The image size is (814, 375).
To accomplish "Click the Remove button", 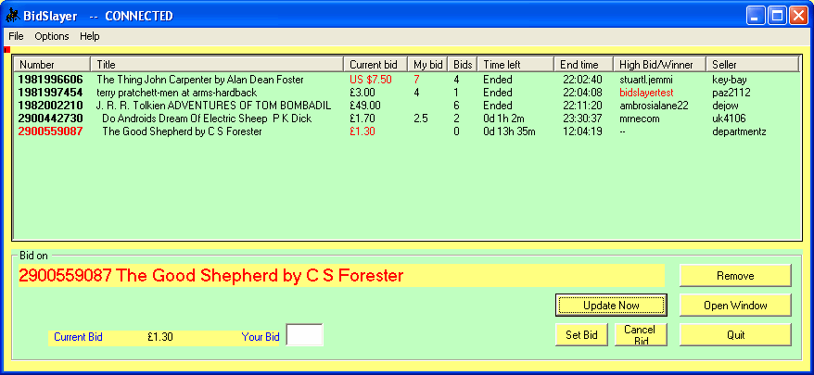I will tap(735, 275).
